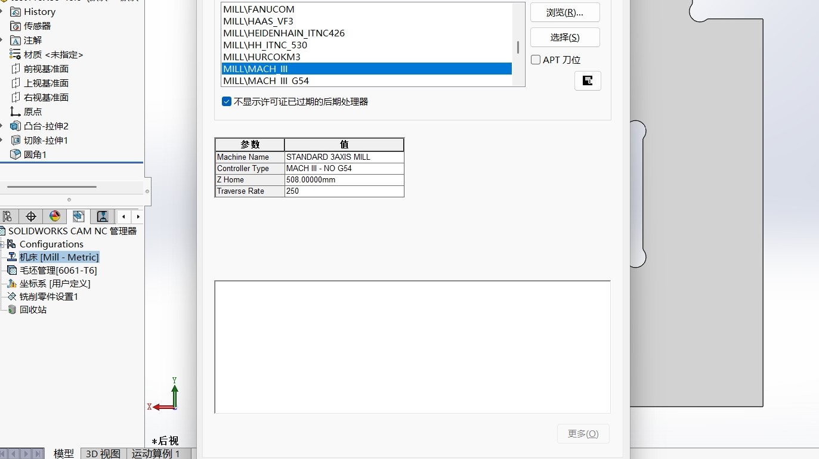This screenshot has width=819, height=459.
Task: Select the highlighted MILL\MACH_III entry
Action: 366,69
